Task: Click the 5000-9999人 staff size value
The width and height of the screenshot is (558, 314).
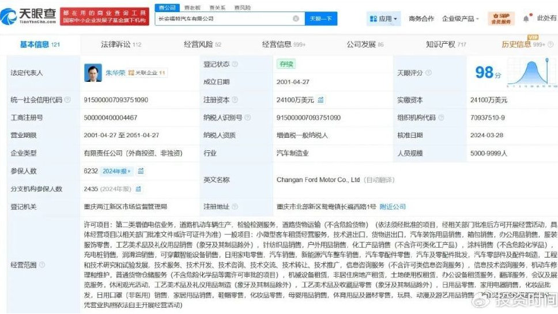Action: [x=489, y=153]
